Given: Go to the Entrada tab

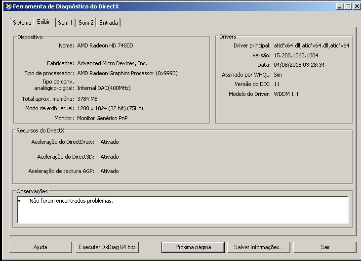Looking at the screenshot, I should (109, 23).
